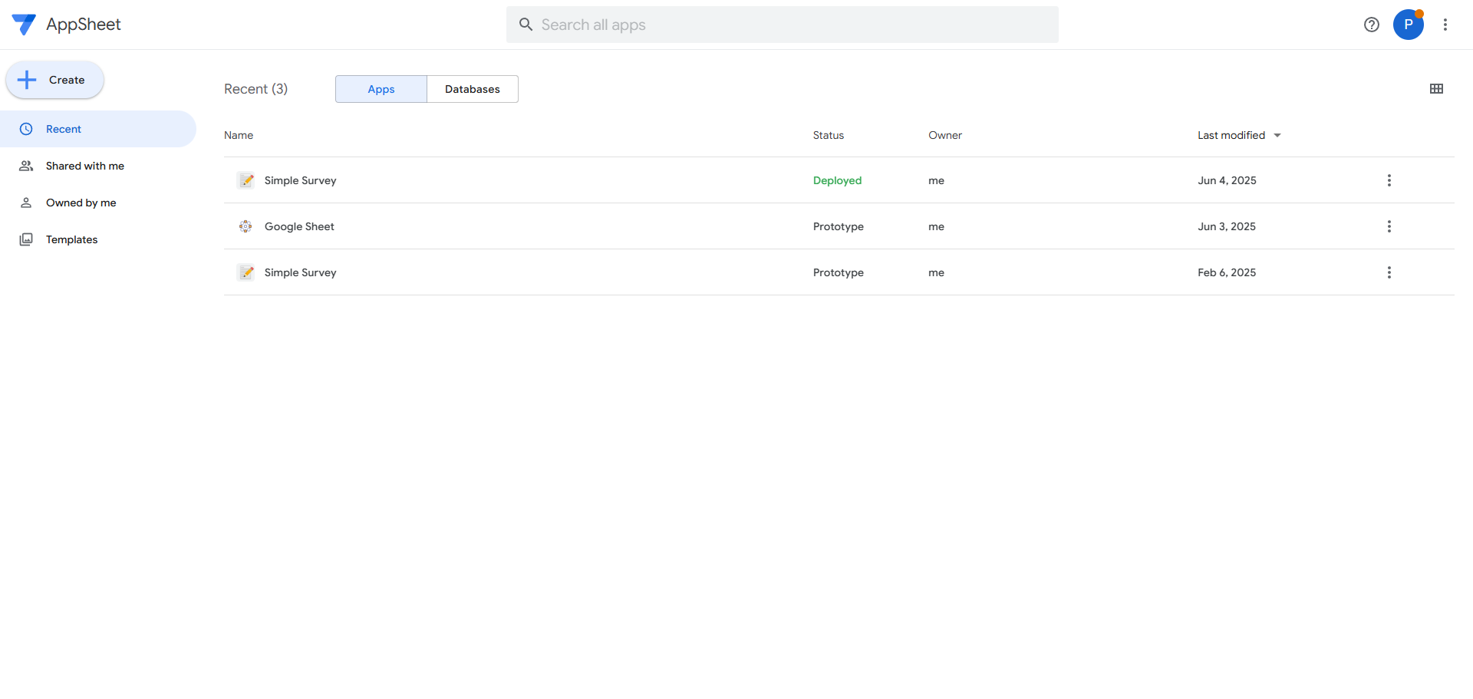1473x699 pixels.
Task: Select the Apps tab
Action: (x=381, y=89)
